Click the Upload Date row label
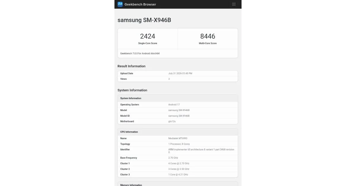 [127, 73]
